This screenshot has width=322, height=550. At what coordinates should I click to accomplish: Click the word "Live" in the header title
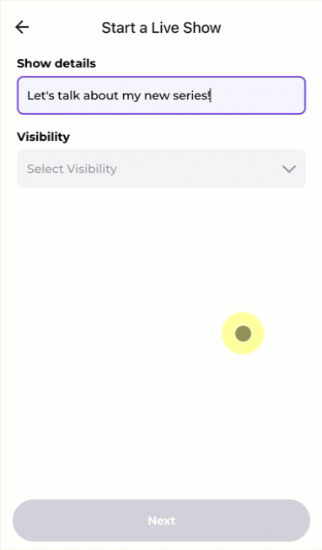(164, 28)
